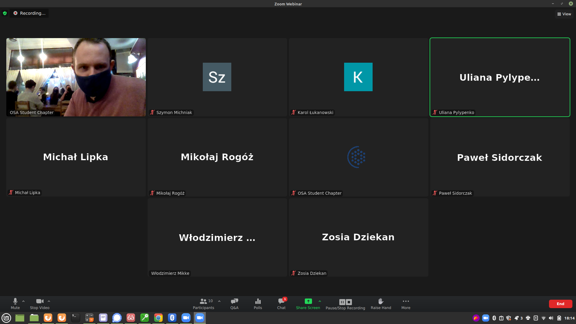
Task: Open the Participants panel icon
Action: pyautogui.click(x=202, y=301)
